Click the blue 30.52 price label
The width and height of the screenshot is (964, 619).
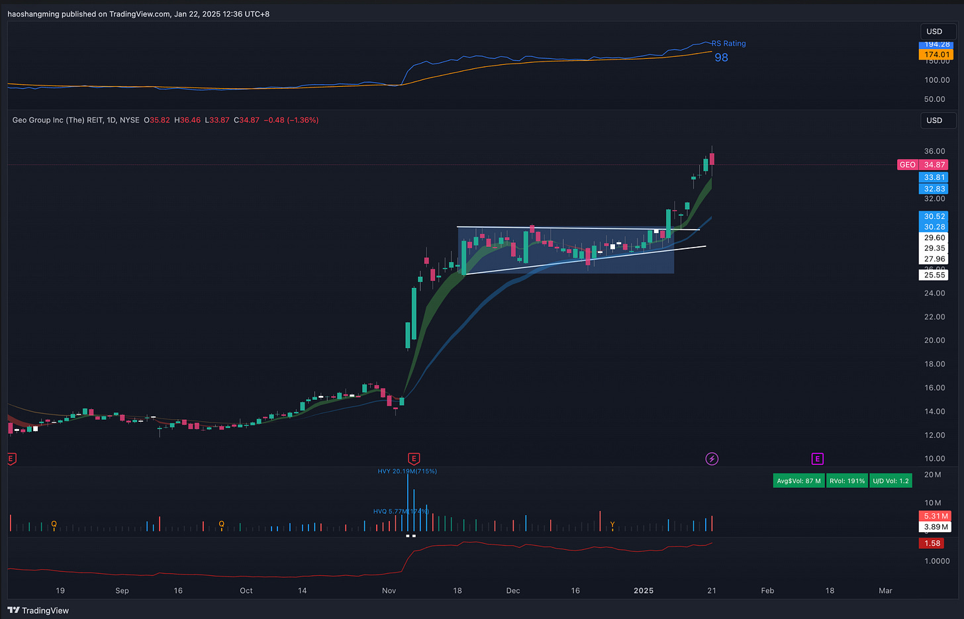[x=935, y=216]
